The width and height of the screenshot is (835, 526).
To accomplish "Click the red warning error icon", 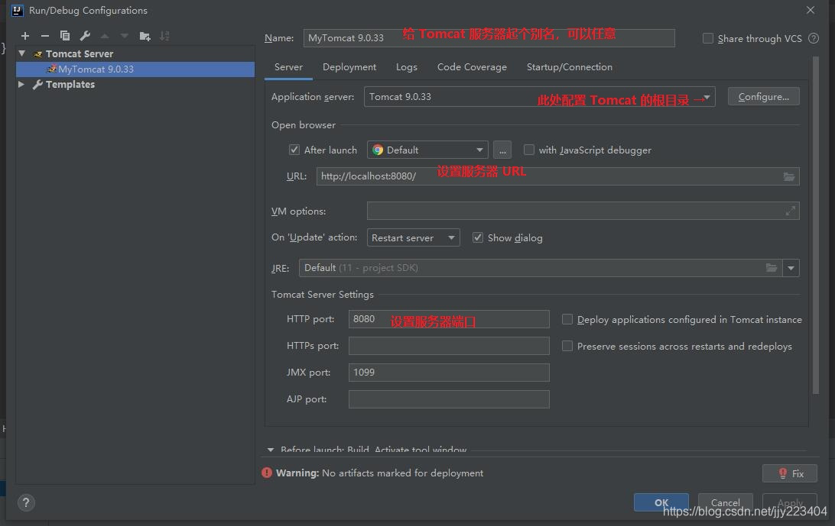I will [x=267, y=473].
